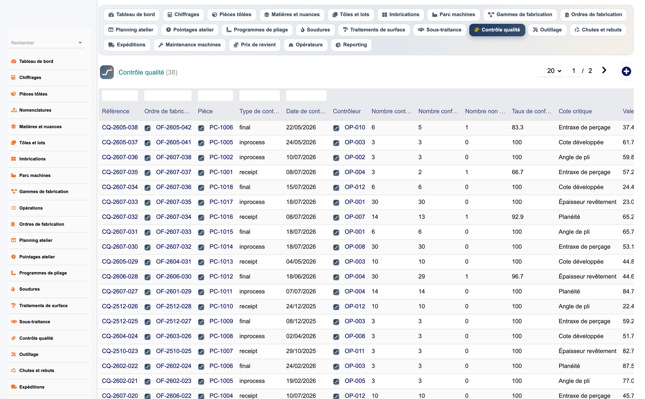Switch to Ordres de fabrication tab
The width and height of the screenshot is (645, 399).
593,15
